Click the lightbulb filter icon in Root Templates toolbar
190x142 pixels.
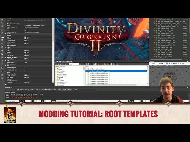[x=92, y=64]
